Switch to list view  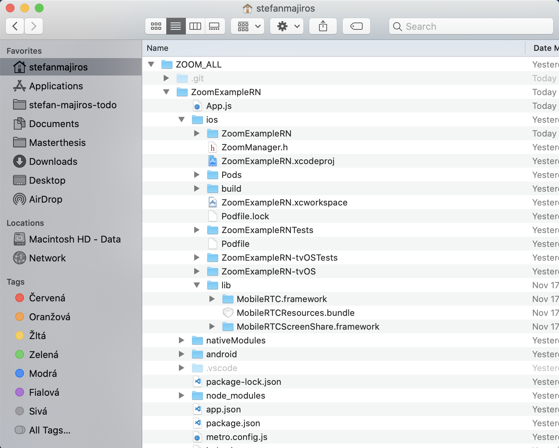176,26
